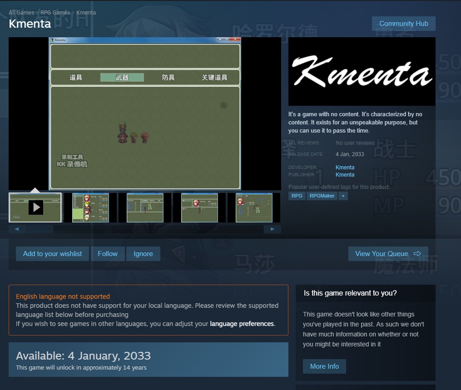This screenshot has height=390, width=461.
Task: Click 'Available: 4 January, 2033' heading
Action: click(x=83, y=355)
